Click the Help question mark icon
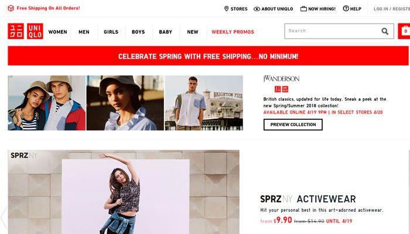This screenshot has width=410, height=234. point(346,8)
